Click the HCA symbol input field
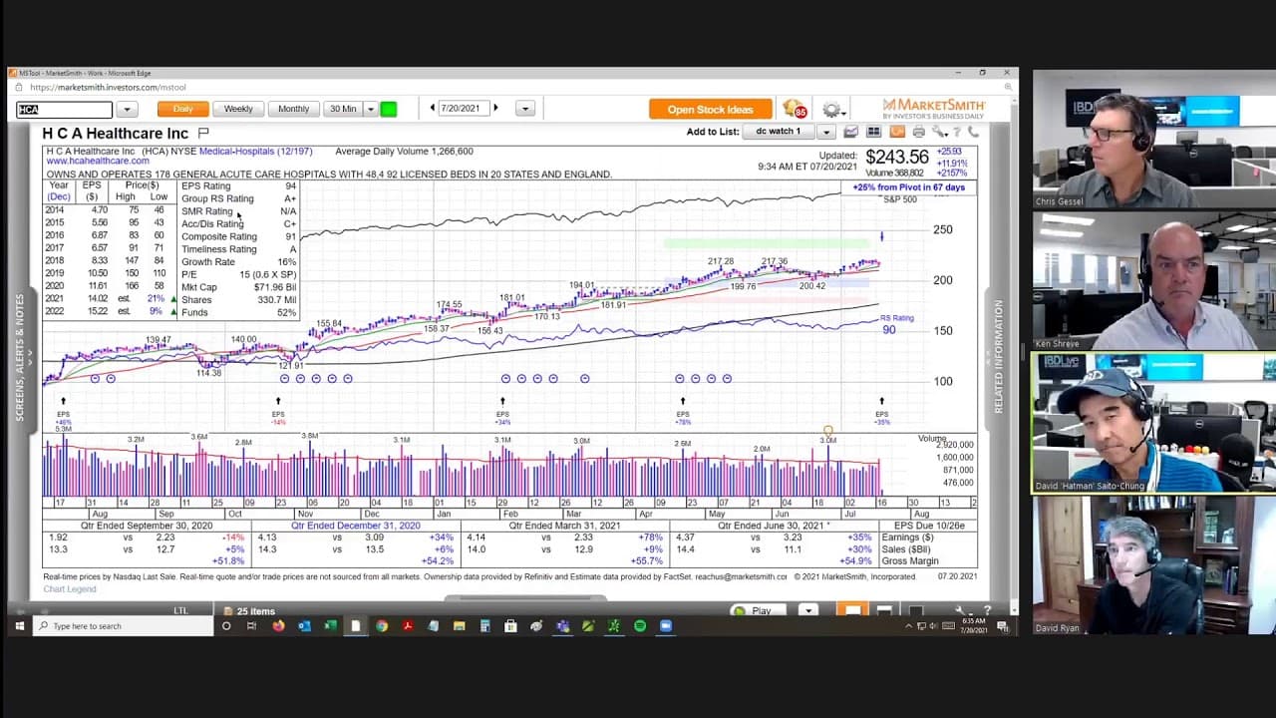1276x718 pixels. (65, 110)
